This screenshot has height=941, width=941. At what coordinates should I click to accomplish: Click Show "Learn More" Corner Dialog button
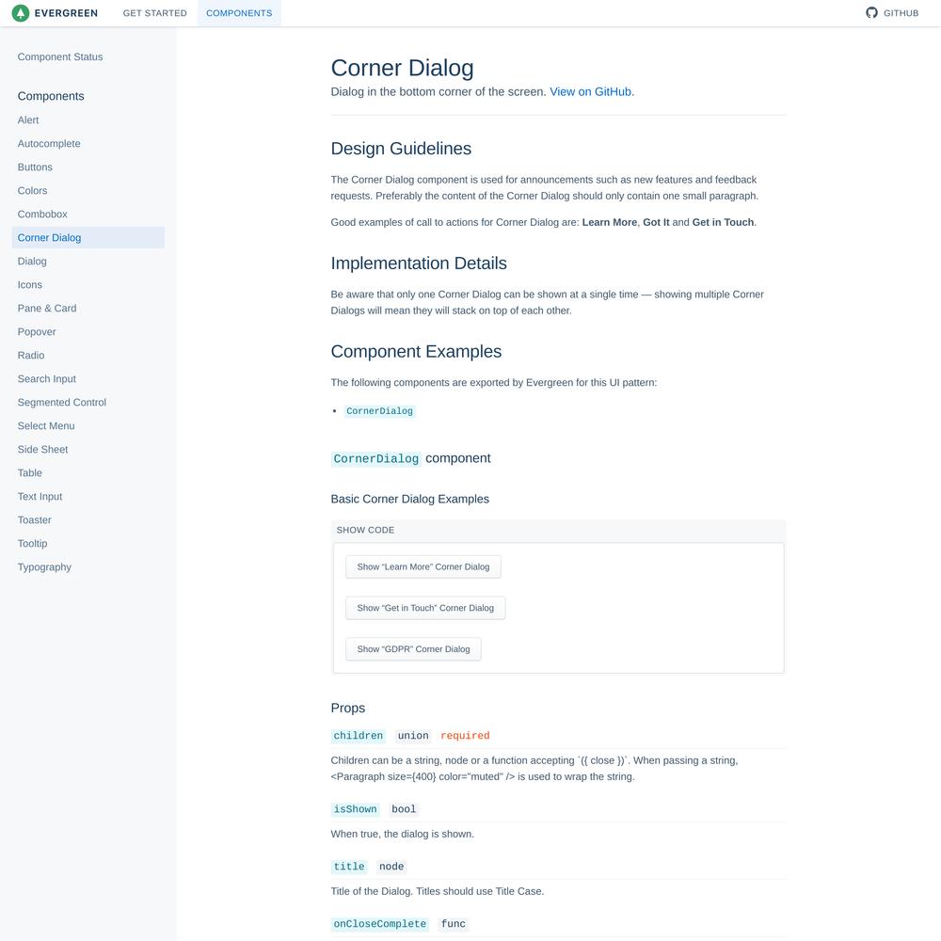423,566
